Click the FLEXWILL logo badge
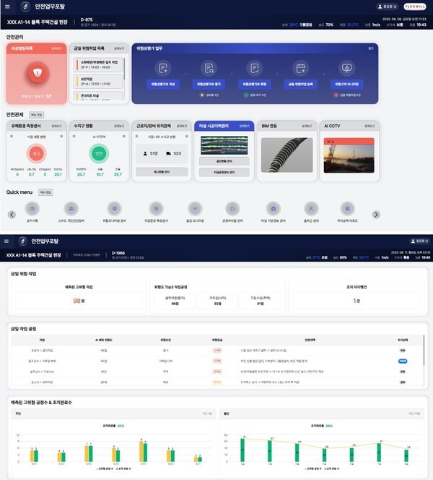The image size is (433, 480). 415,7
